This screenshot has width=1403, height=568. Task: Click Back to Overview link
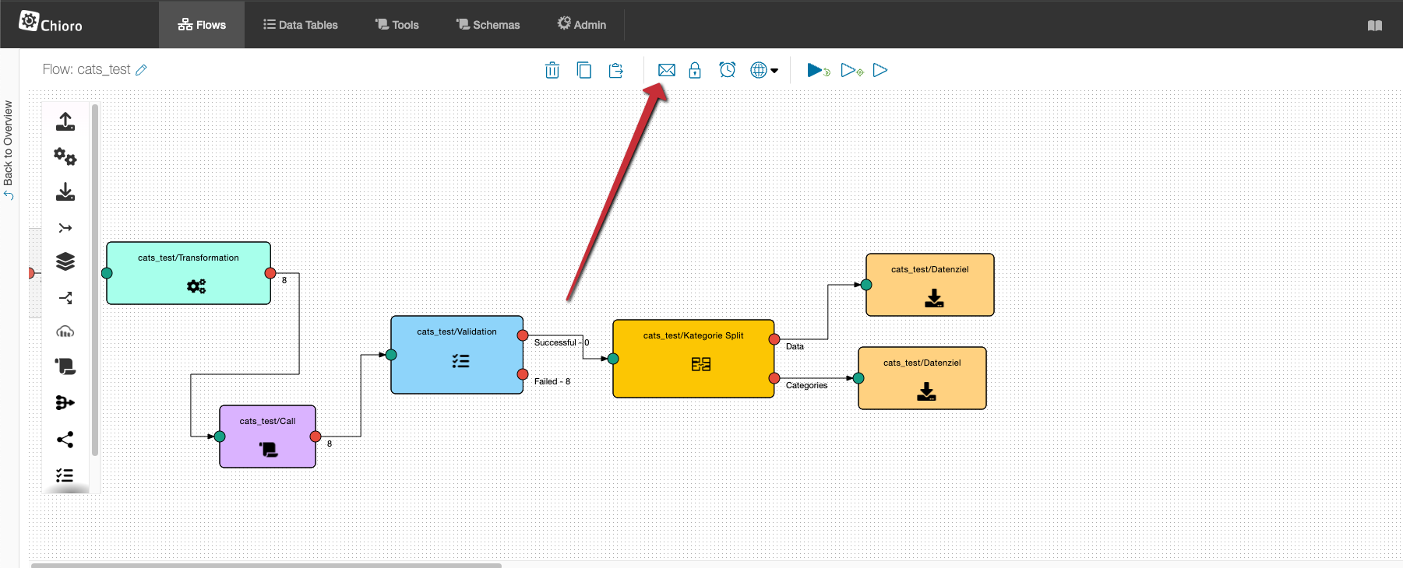click(x=9, y=148)
